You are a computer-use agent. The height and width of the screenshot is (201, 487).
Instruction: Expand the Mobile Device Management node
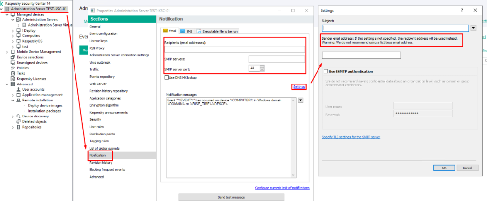point(7,52)
